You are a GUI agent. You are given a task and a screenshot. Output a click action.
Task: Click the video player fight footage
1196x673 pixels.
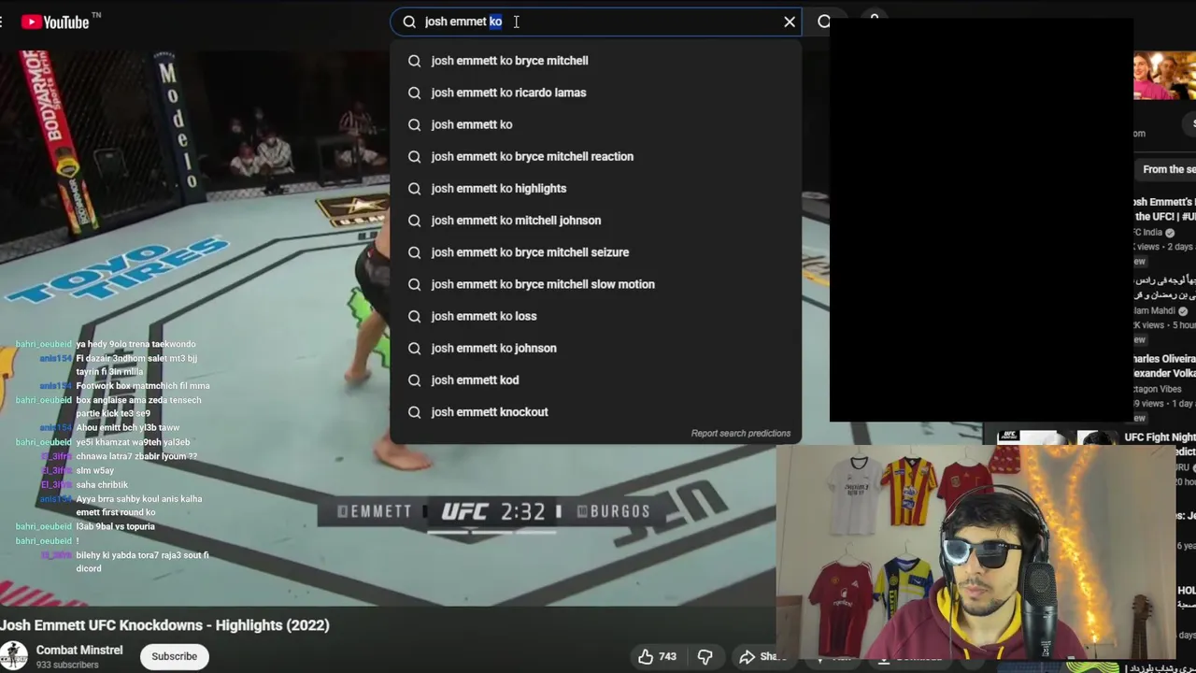(x=388, y=327)
